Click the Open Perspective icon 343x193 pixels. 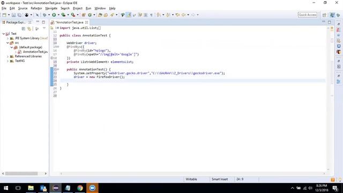pyautogui.click(x=324, y=15)
